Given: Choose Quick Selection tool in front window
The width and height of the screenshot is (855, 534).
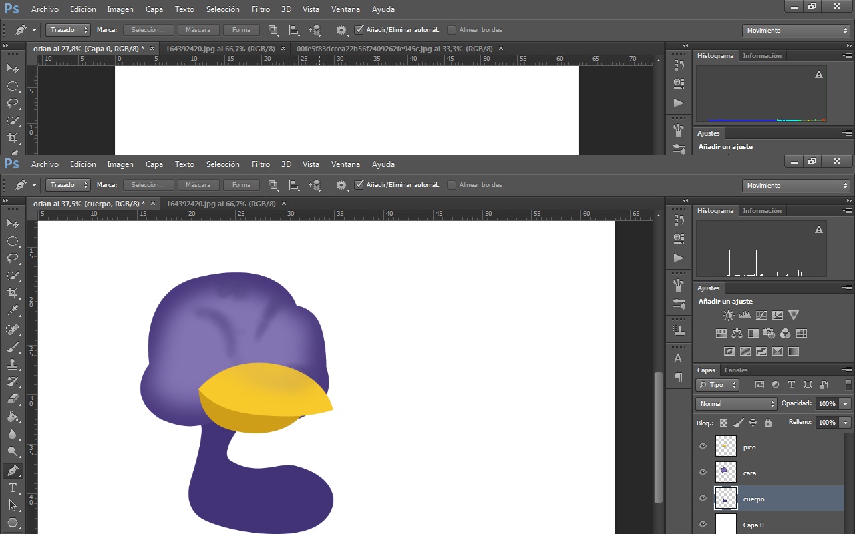Looking at the screenshot, I should coord(12,276).
